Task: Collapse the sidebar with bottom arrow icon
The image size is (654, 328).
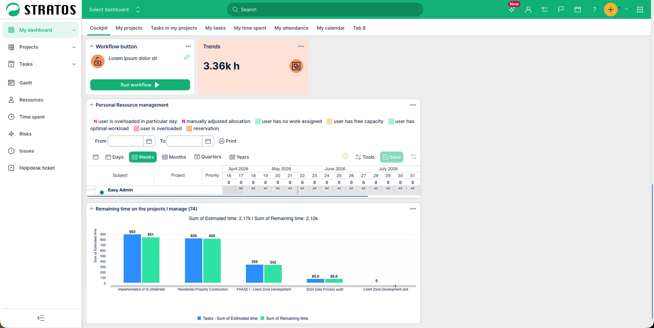Action: click(x=41, y=318)
